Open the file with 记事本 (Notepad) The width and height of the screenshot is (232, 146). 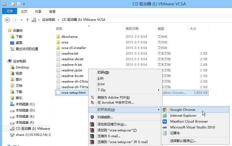195,133
